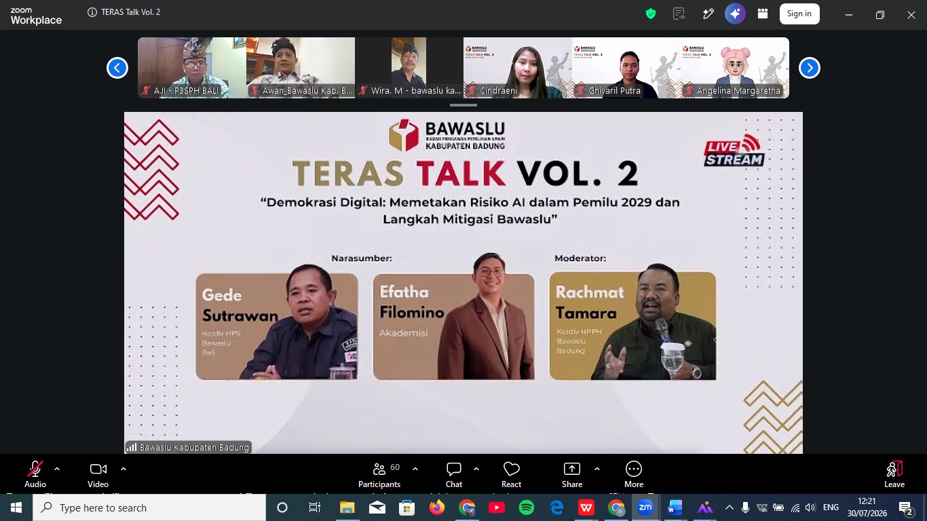Click the Zoom taskbar icon
927x521 pixels.
pyautogui.click(x=645, y=507)
